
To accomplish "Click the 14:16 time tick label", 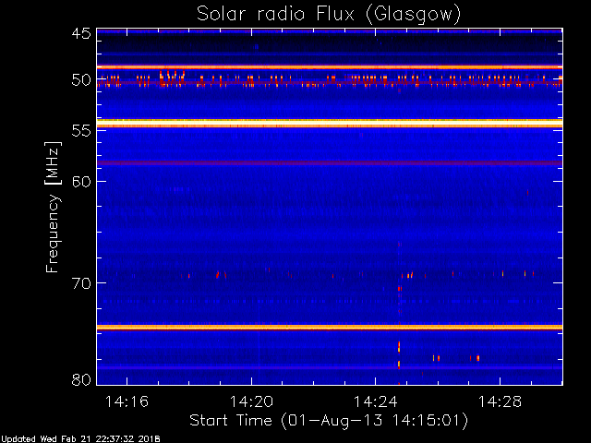I will (x=127, y=402).
